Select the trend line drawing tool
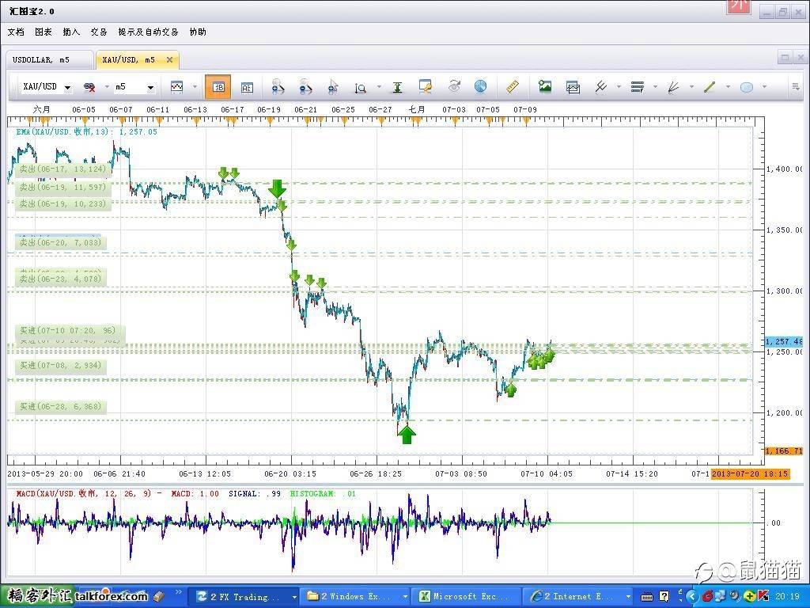This screenshot has height=608, width=810. click(x=710, y=87)
